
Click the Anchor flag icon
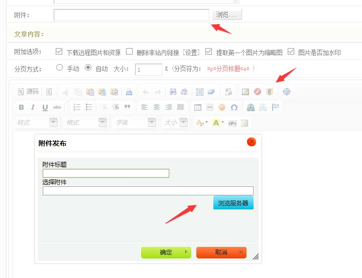(x=275, y=107)
